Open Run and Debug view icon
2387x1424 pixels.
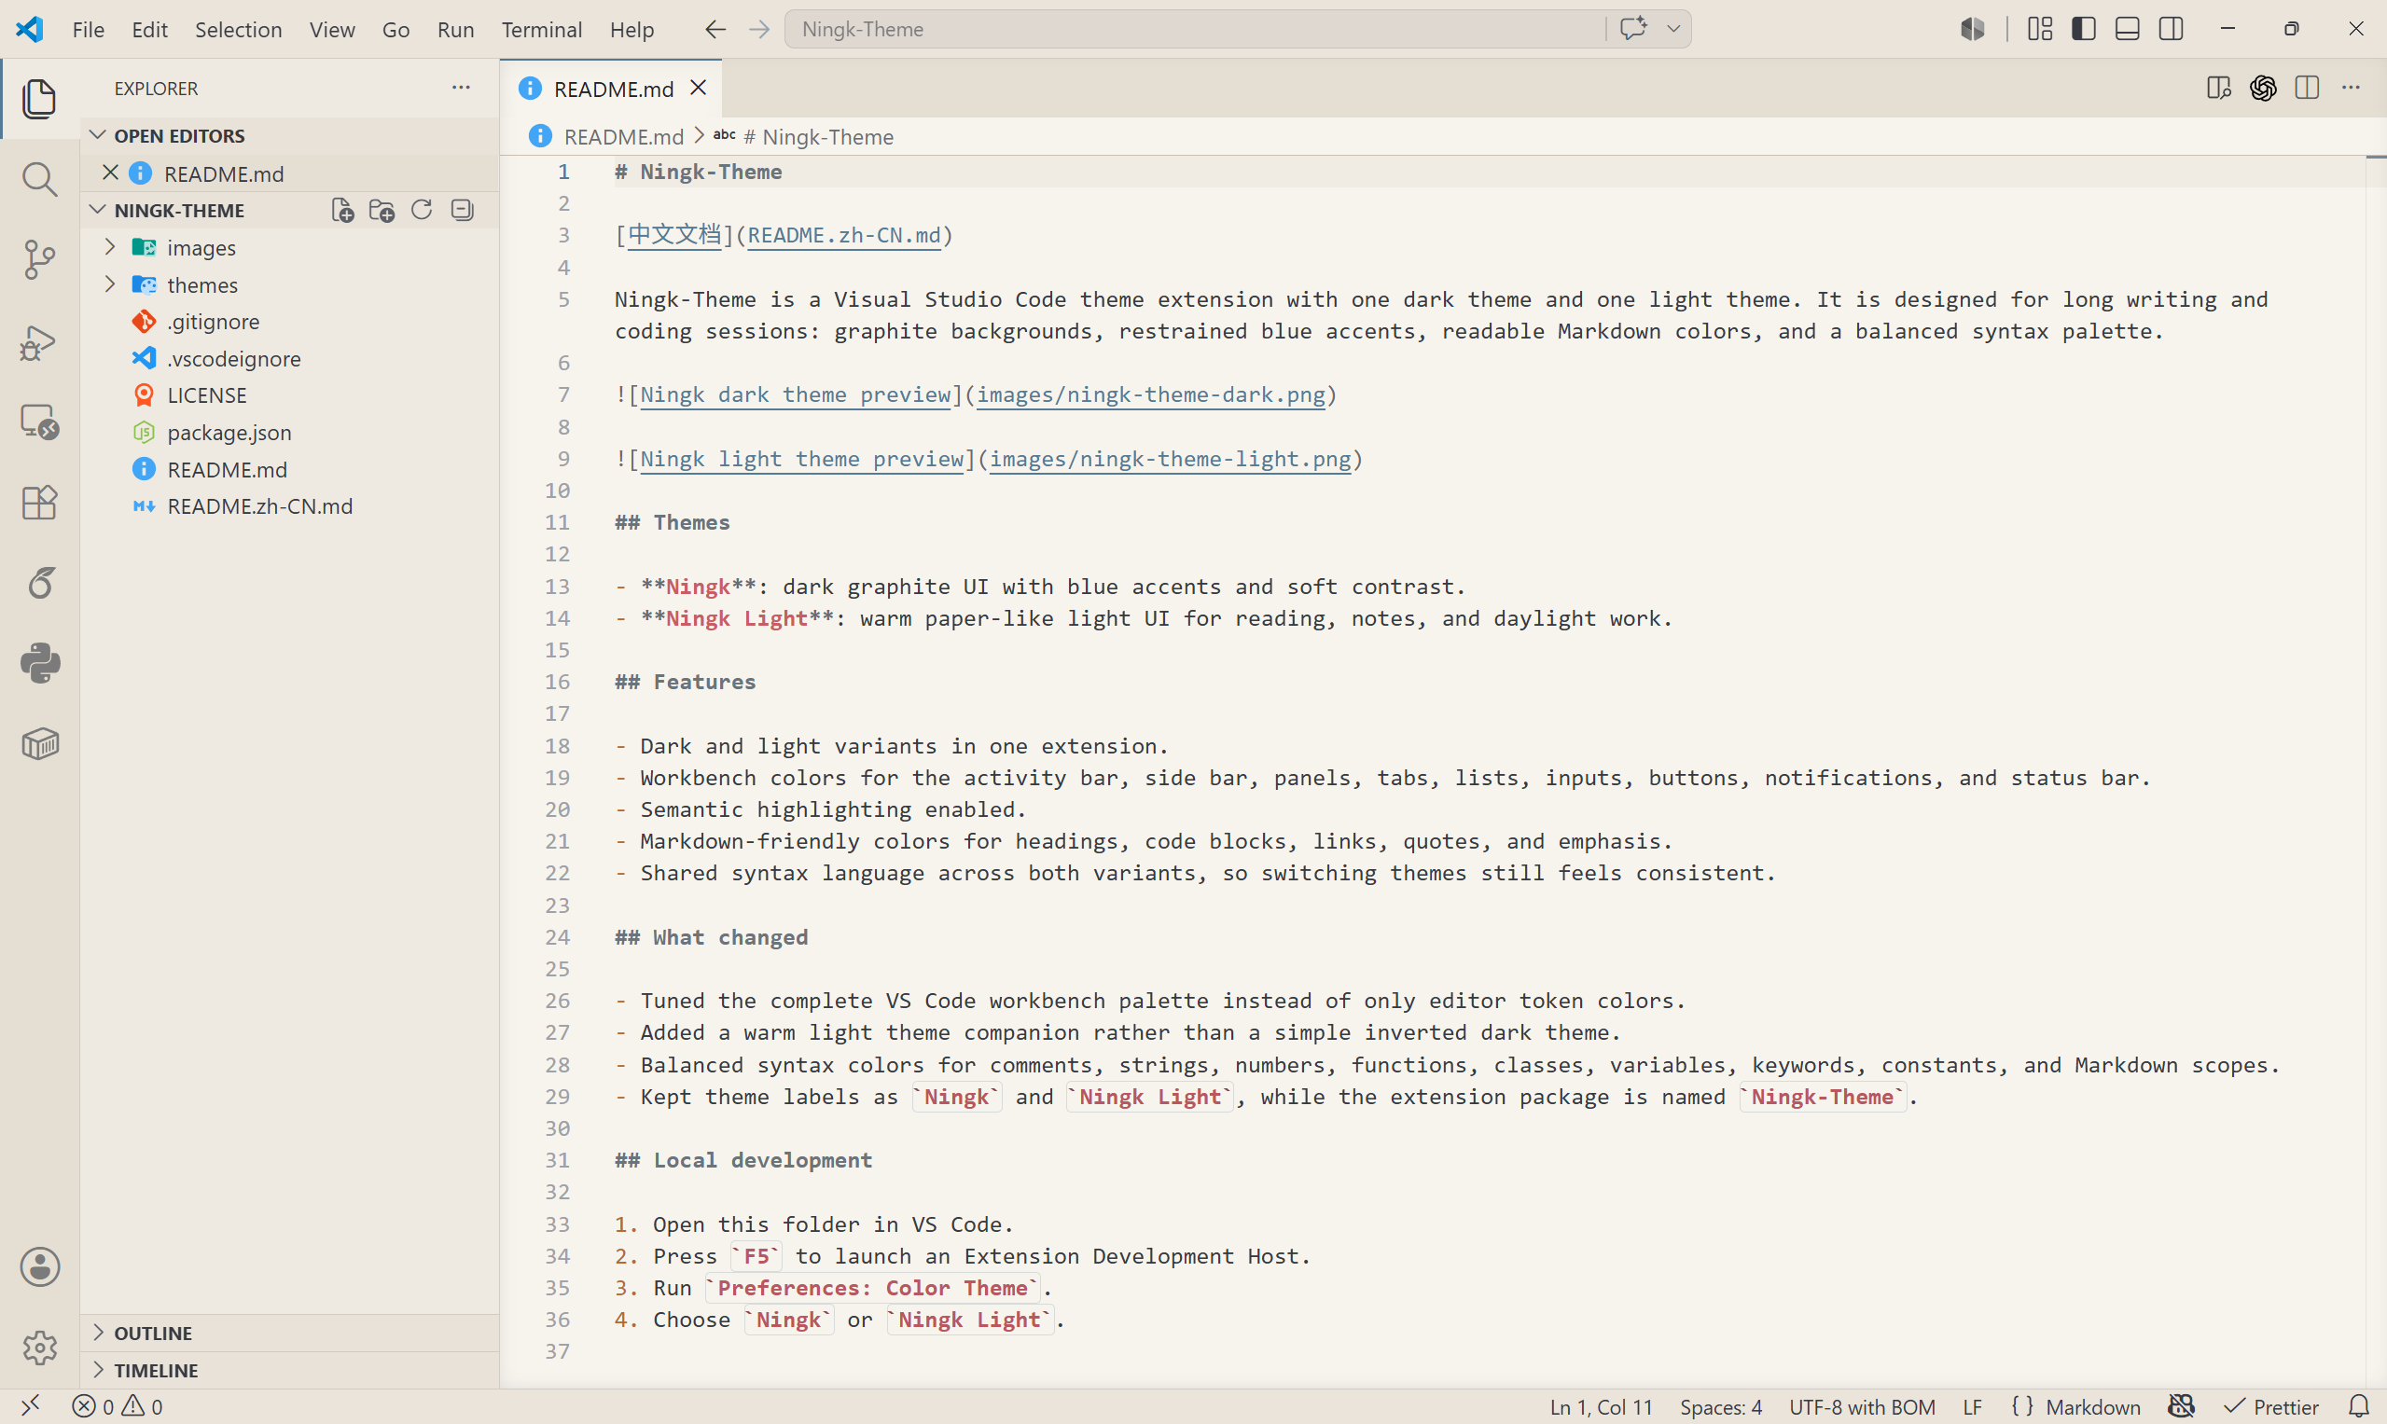click(x=39, y=341)
